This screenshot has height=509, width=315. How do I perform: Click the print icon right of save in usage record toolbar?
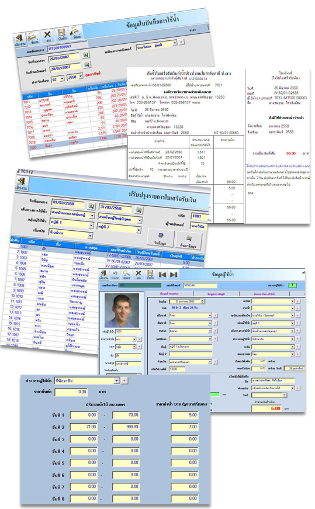coord(75,33)
